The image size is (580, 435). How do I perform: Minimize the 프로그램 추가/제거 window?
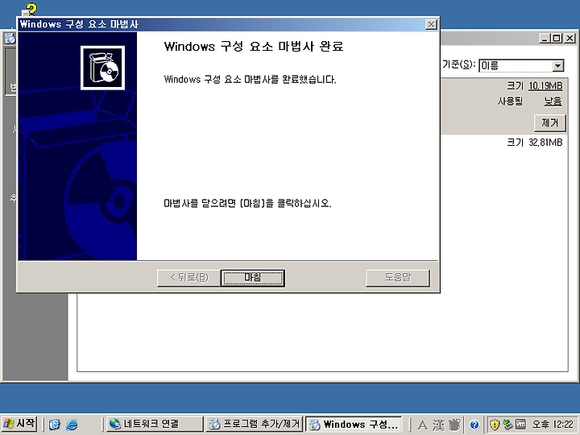[545, 38]
